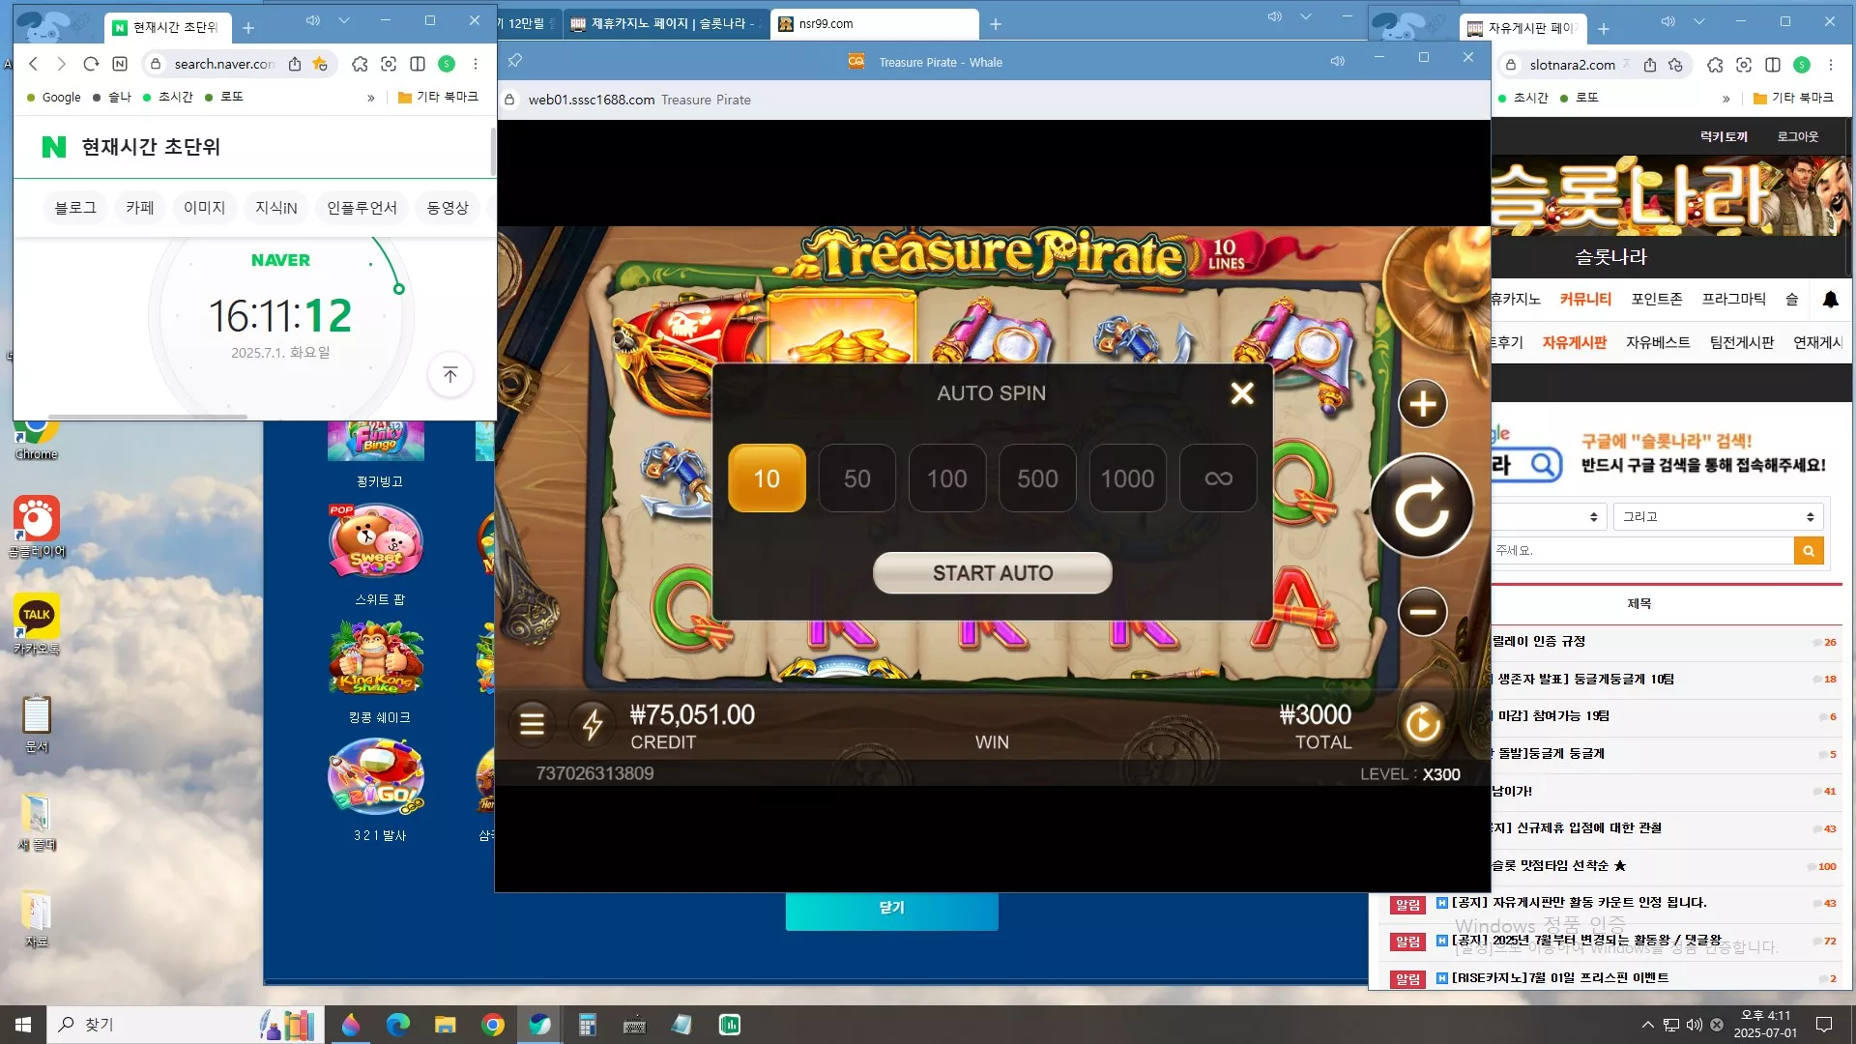This screenshot has height=1044, width=1856.
Task: Open slotnara browser three-dot menu
Action: [1831, 65]
